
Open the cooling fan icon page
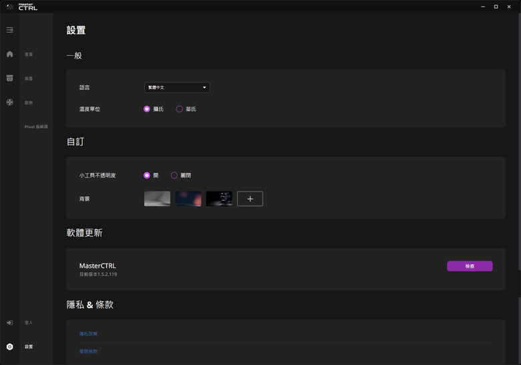point(9,102)
